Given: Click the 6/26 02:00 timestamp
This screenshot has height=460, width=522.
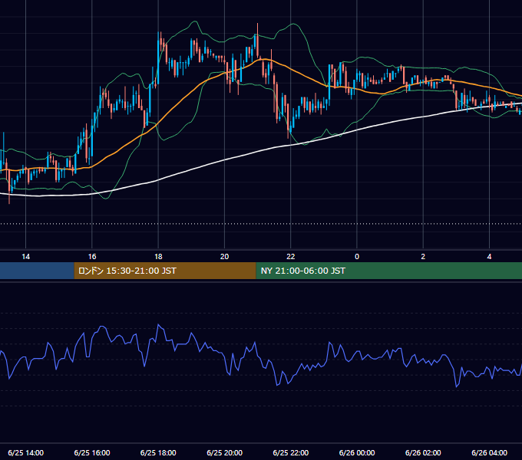Looking at the screenshot, I should pyautogui.click(x=423, y=452).
